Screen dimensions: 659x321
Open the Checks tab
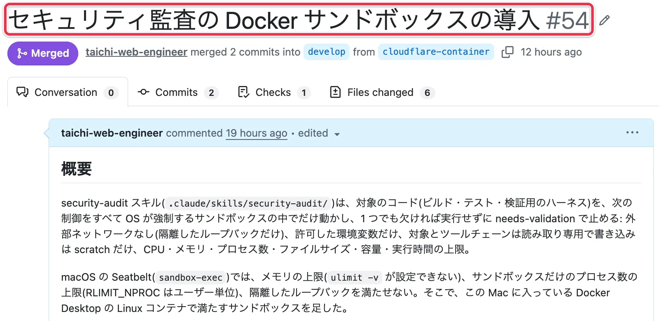click(x=274, y=92)
